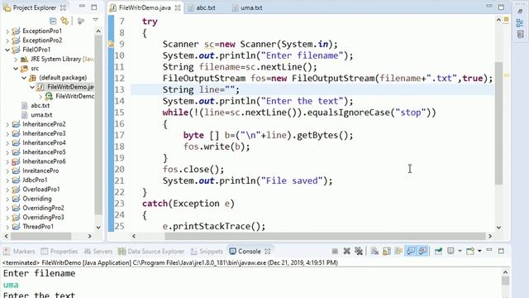Collapse the default package node
The height and width of the screenshot is (298, 529).
pos(24,78)
